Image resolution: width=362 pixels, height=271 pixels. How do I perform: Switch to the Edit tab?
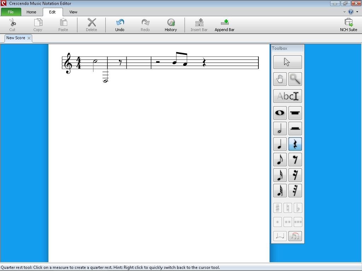pyautogui.click(x=52, y=12)
